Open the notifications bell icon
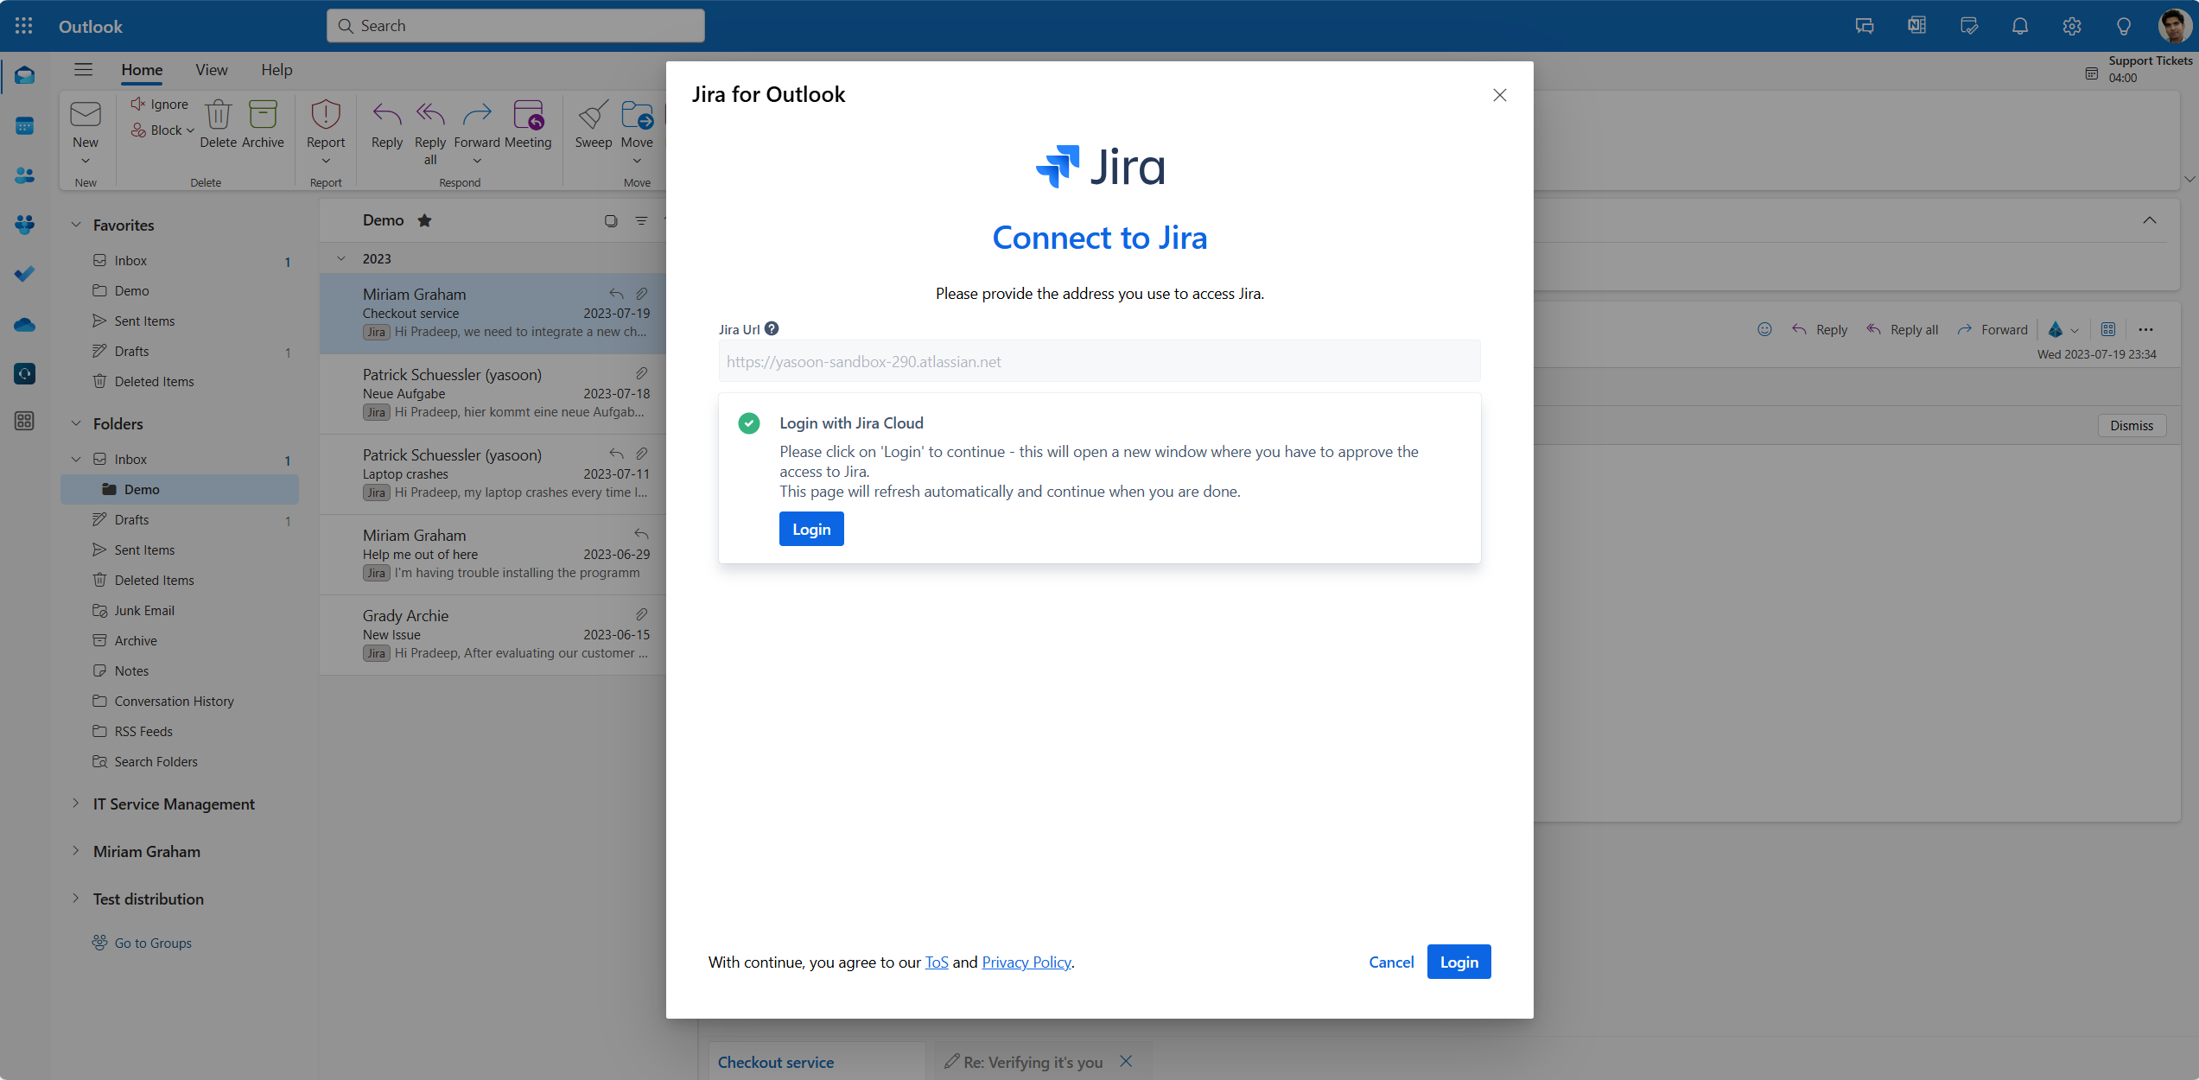This screenshot has height=1080, width=2199. tap(2019, 26)
